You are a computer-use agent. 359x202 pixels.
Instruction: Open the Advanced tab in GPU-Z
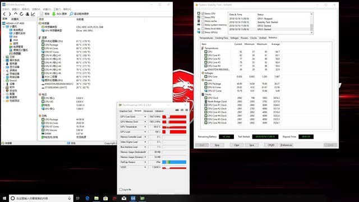[x=148, y=111]
